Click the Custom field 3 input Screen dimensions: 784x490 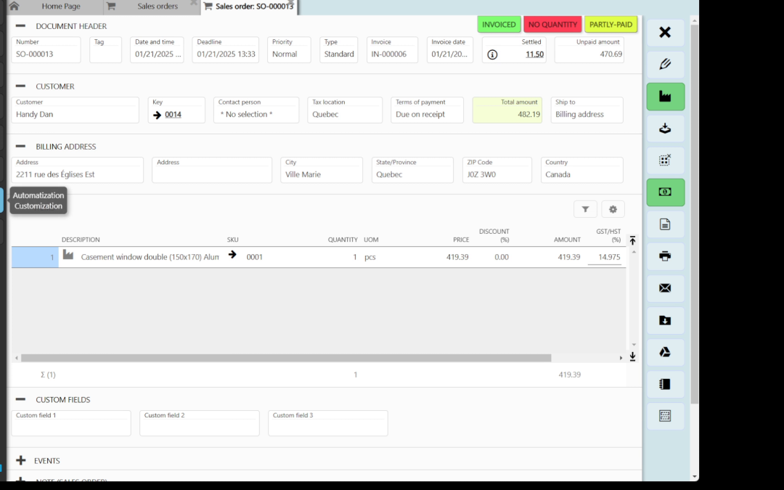tap(328, 423)
